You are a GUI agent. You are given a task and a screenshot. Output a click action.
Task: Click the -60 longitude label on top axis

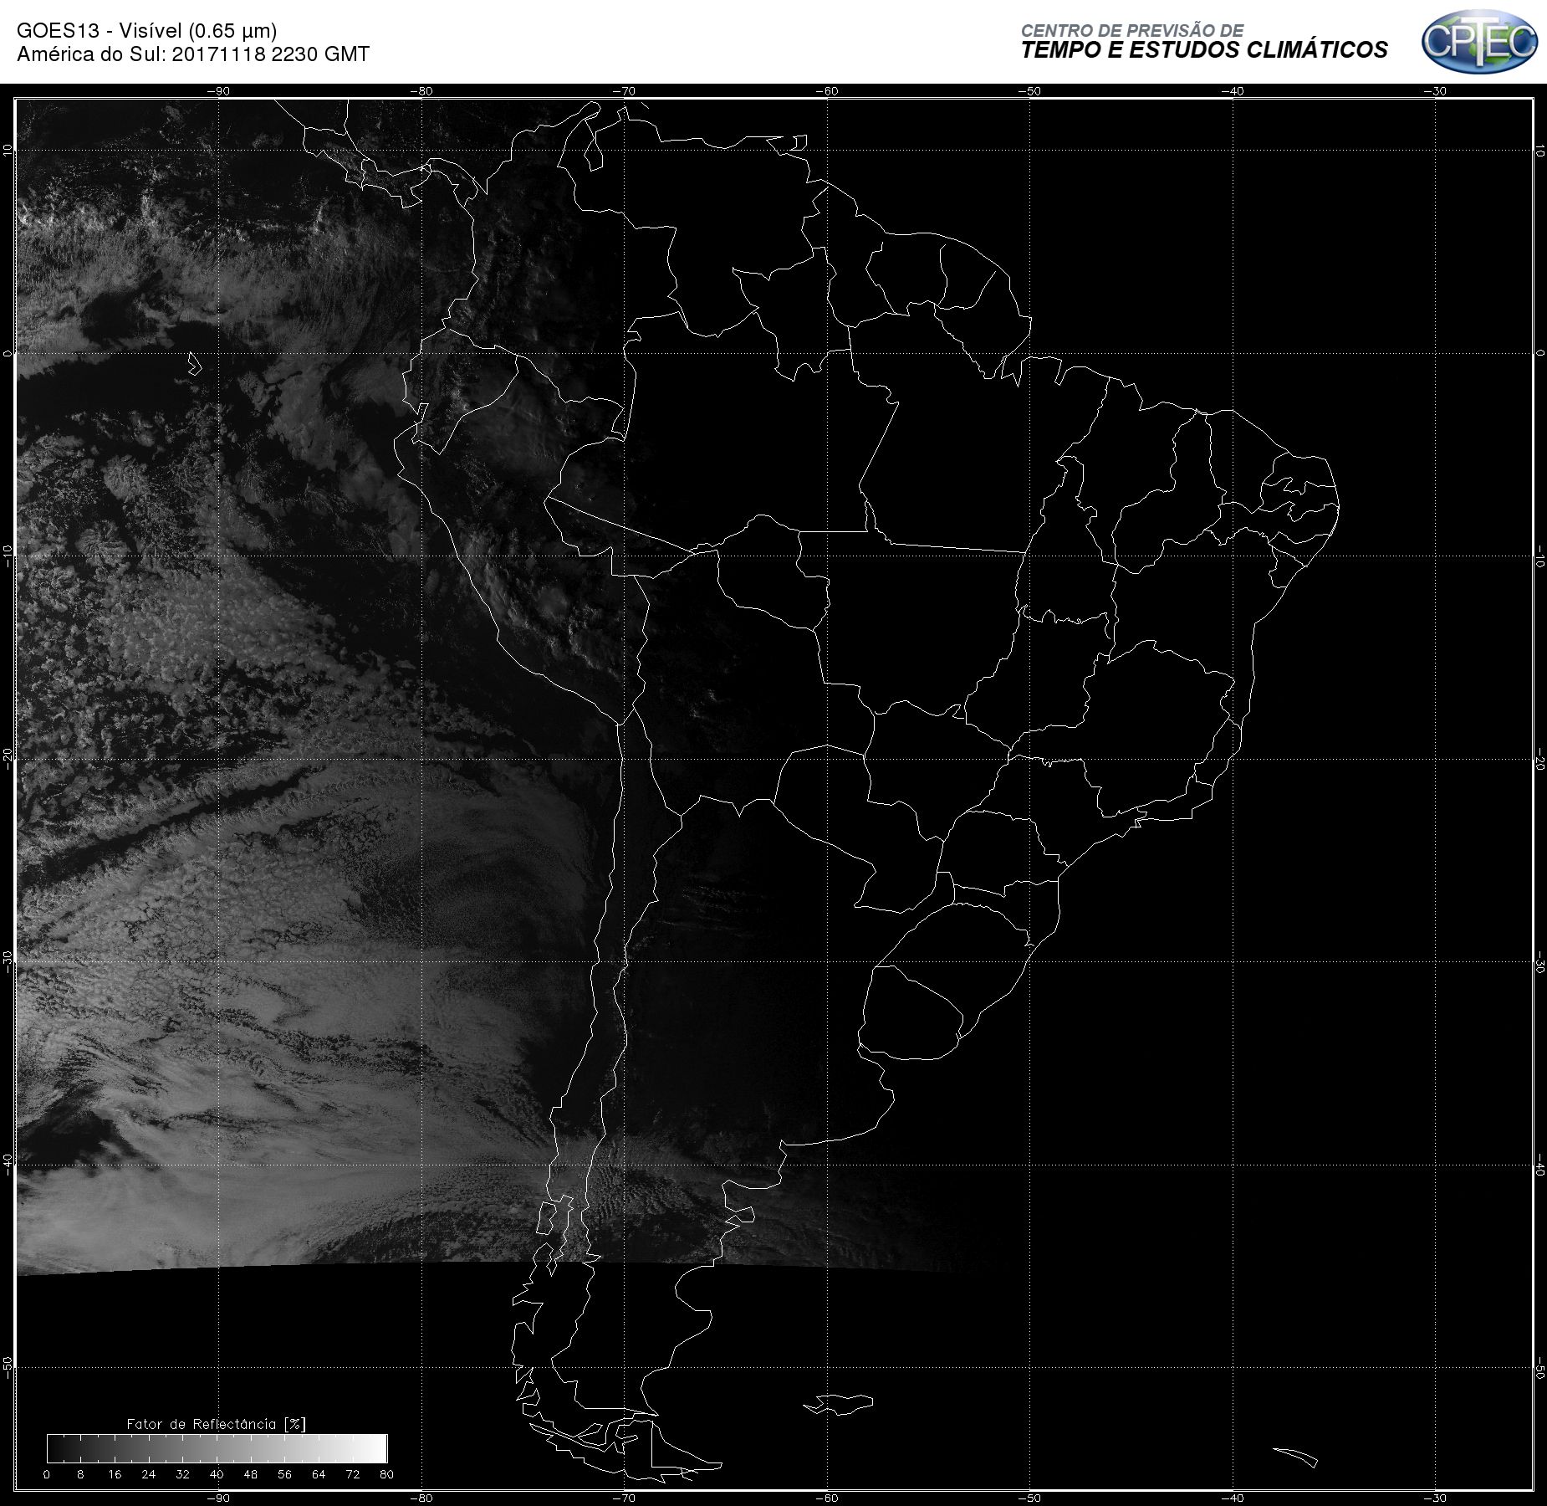[x=827, y=91]
